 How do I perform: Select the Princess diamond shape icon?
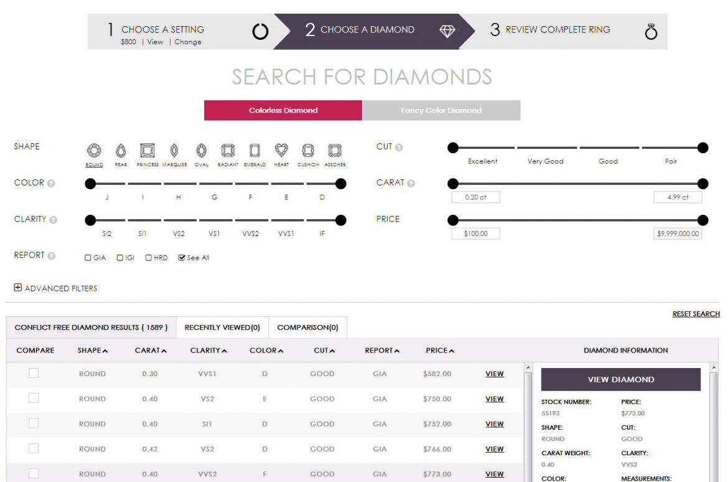147,151
